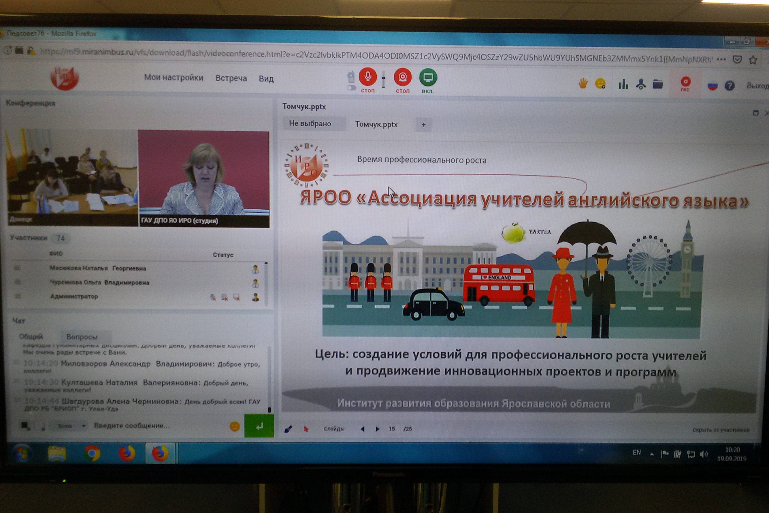Toggle the small switch under the walkie-talkie icon
Screen dimensions: 769x513
[351, 88]
